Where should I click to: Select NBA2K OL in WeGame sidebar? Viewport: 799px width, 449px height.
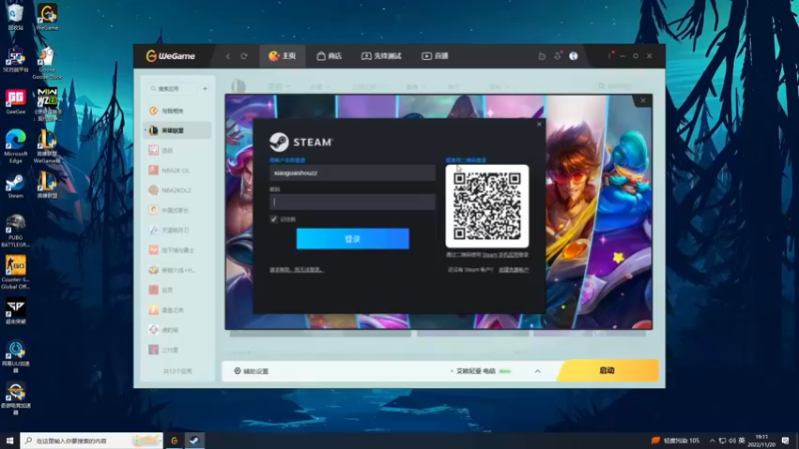point(178,171)
